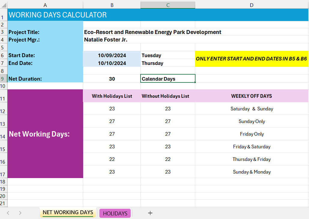Select With Holidays value for Saturday & Sunday
The width and height of the screenshot is (309, 219).
(112, 109)
